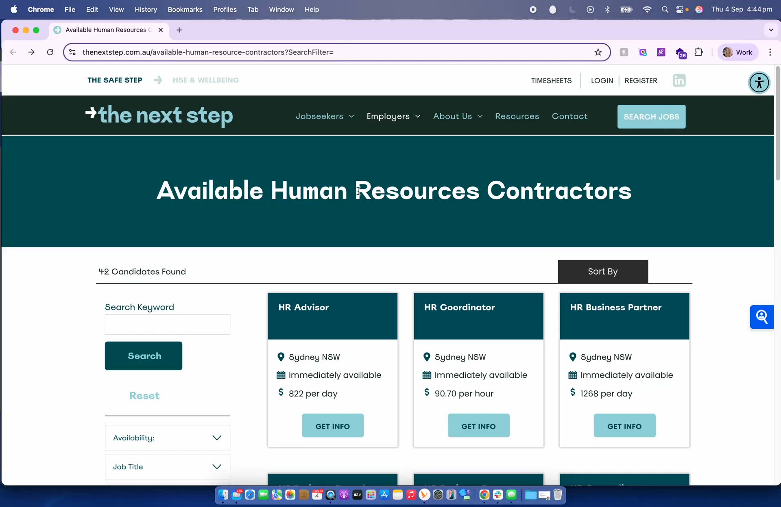Get info for HR Coordinator candidate
The image size is (781, 507).
point(478,426)
